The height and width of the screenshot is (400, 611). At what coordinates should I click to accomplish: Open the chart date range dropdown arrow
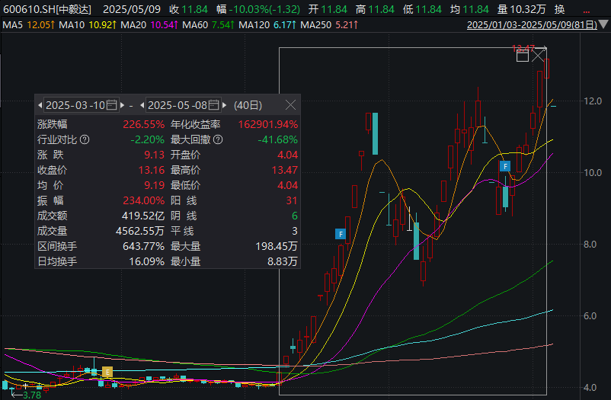click(603, 24)
